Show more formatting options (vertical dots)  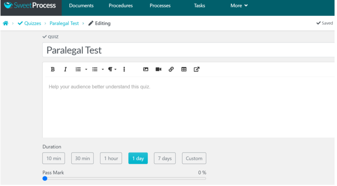coord(124,69)
